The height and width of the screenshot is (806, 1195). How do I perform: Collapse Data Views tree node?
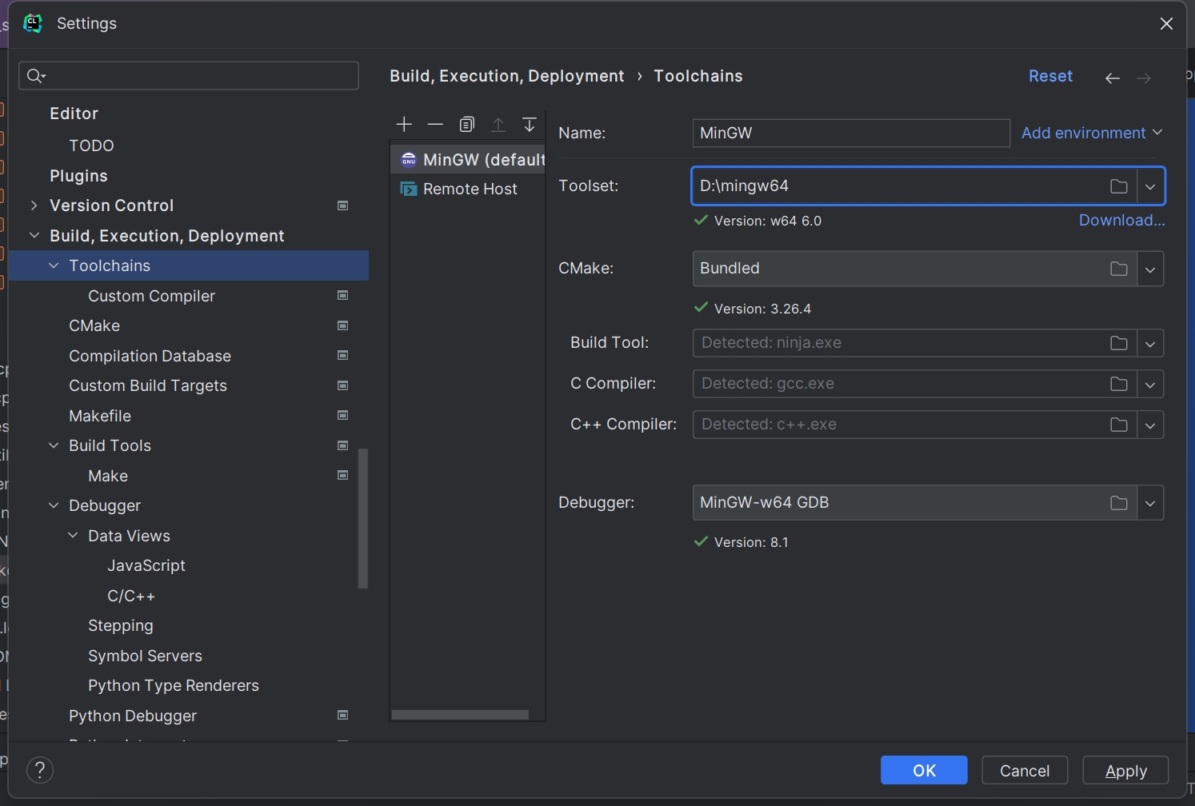tap(73, 536)
